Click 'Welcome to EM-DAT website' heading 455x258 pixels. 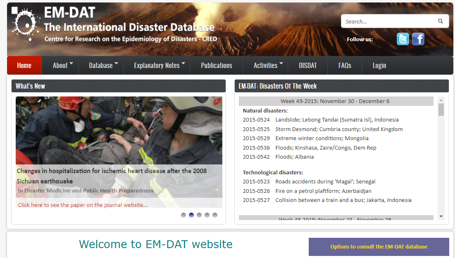point(156,244)
